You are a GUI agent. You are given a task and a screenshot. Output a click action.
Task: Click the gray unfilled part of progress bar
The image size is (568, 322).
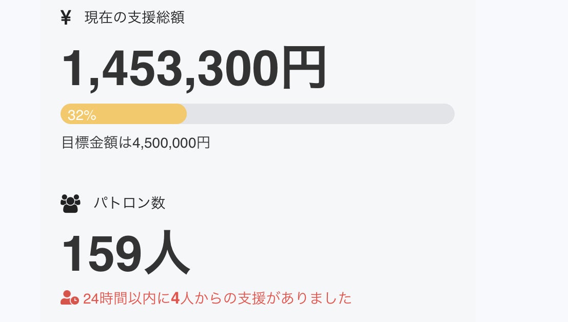pyautogui.click(x=318, y=114)
